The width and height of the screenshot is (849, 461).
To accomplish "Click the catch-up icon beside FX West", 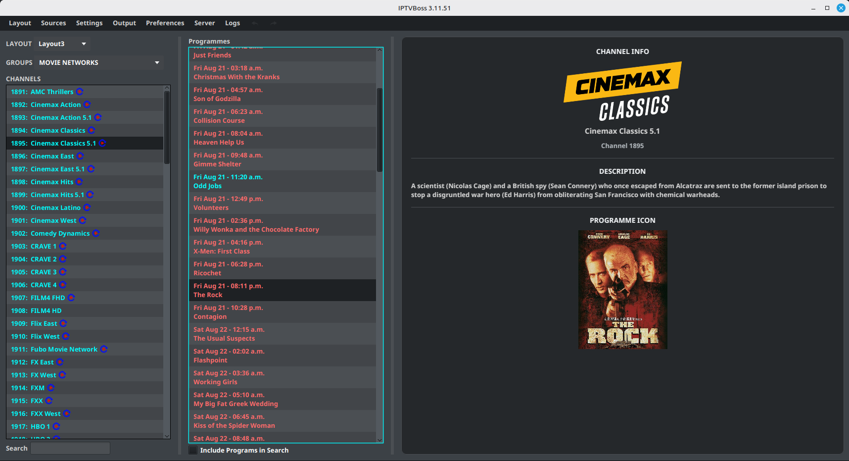I will pyautogui.click(x=62, y=375).
